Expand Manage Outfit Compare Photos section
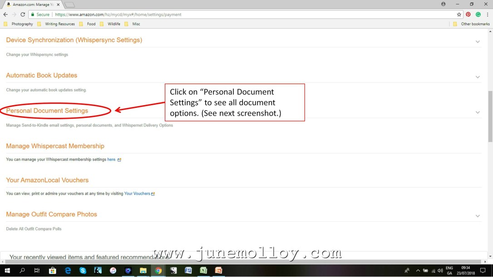493x277 pixels. pos(478,216)
